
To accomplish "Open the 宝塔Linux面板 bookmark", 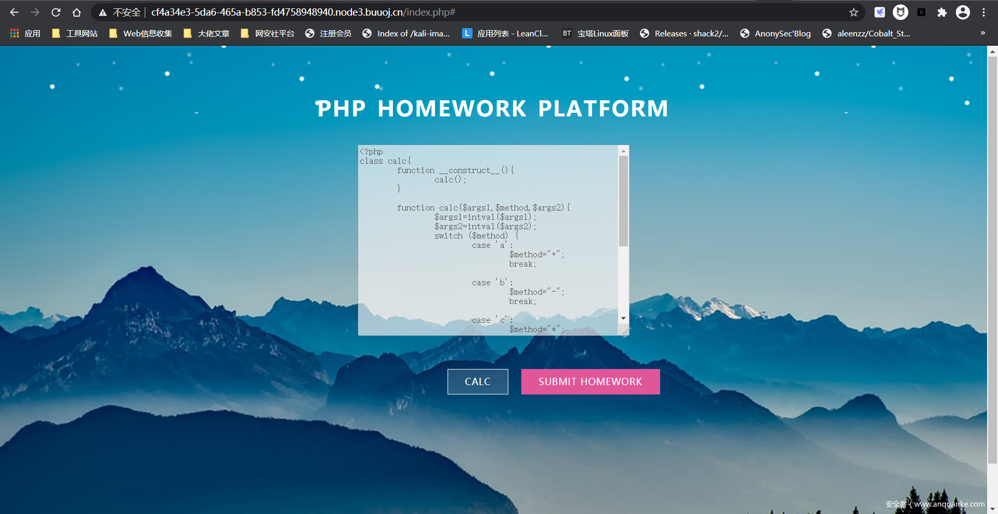I will pyautogui.click(x=596, y=33).
